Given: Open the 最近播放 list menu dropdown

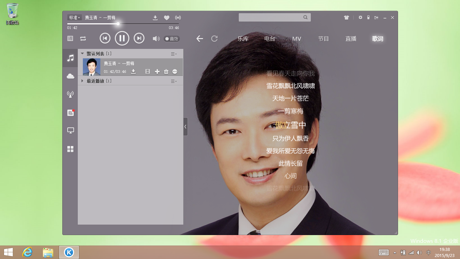Looking at the screenshot, I should click(x=174, y=81).
